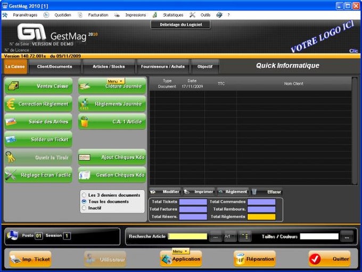Click the yellow Total Règlements swatch

[x=261, y=217]
